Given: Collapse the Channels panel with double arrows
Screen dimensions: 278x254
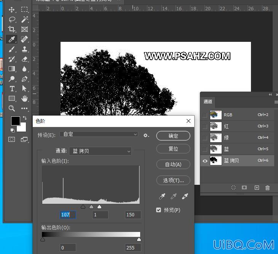Looking at the screenshot, I should (270, 95).
